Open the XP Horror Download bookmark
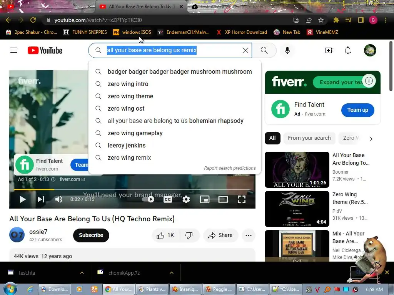 pyautogui.click(x=242, y=32)
